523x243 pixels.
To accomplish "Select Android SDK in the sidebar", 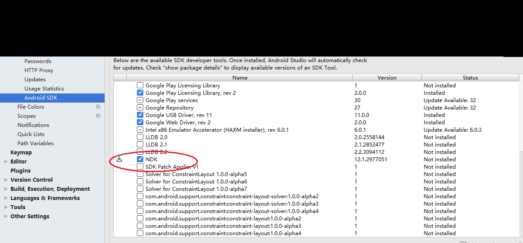I will 52,98.
